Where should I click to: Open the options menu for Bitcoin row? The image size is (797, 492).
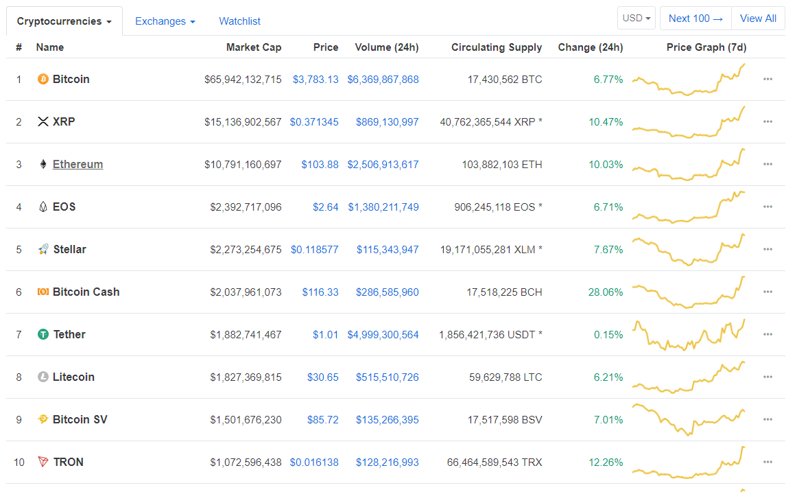click(768, 79)
